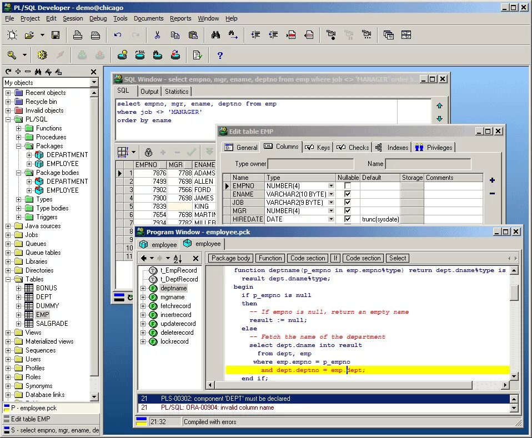Click the Paste clipboard toolbar icon
532x438 pixels.
point(193,34)
